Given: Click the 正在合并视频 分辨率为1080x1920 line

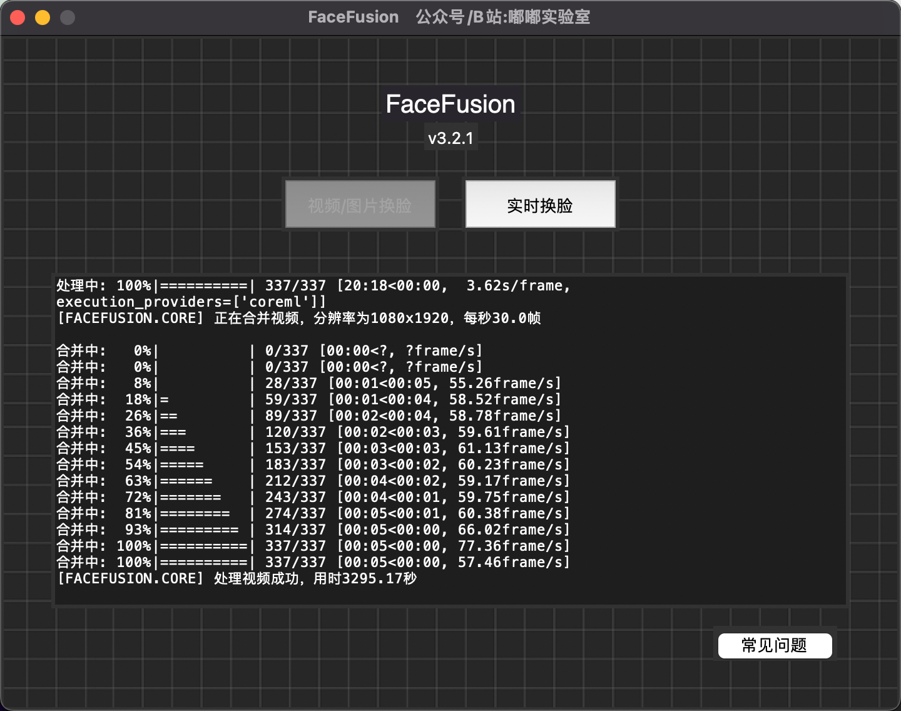Looking at the screenshot, I should 299,318.
